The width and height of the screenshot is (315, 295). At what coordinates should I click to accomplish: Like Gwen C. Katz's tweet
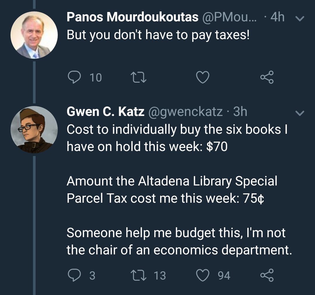coord(202,275)
